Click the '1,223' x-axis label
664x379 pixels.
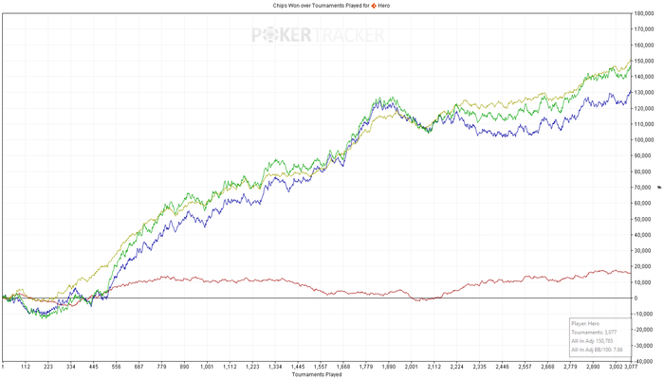click(252, 367)
